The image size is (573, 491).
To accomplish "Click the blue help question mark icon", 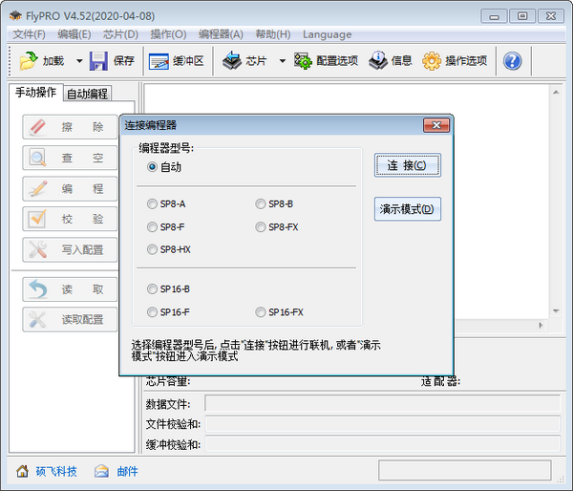I will coord(512,61).
